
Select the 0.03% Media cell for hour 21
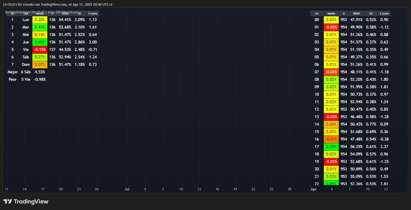click(x=331, y=176)
